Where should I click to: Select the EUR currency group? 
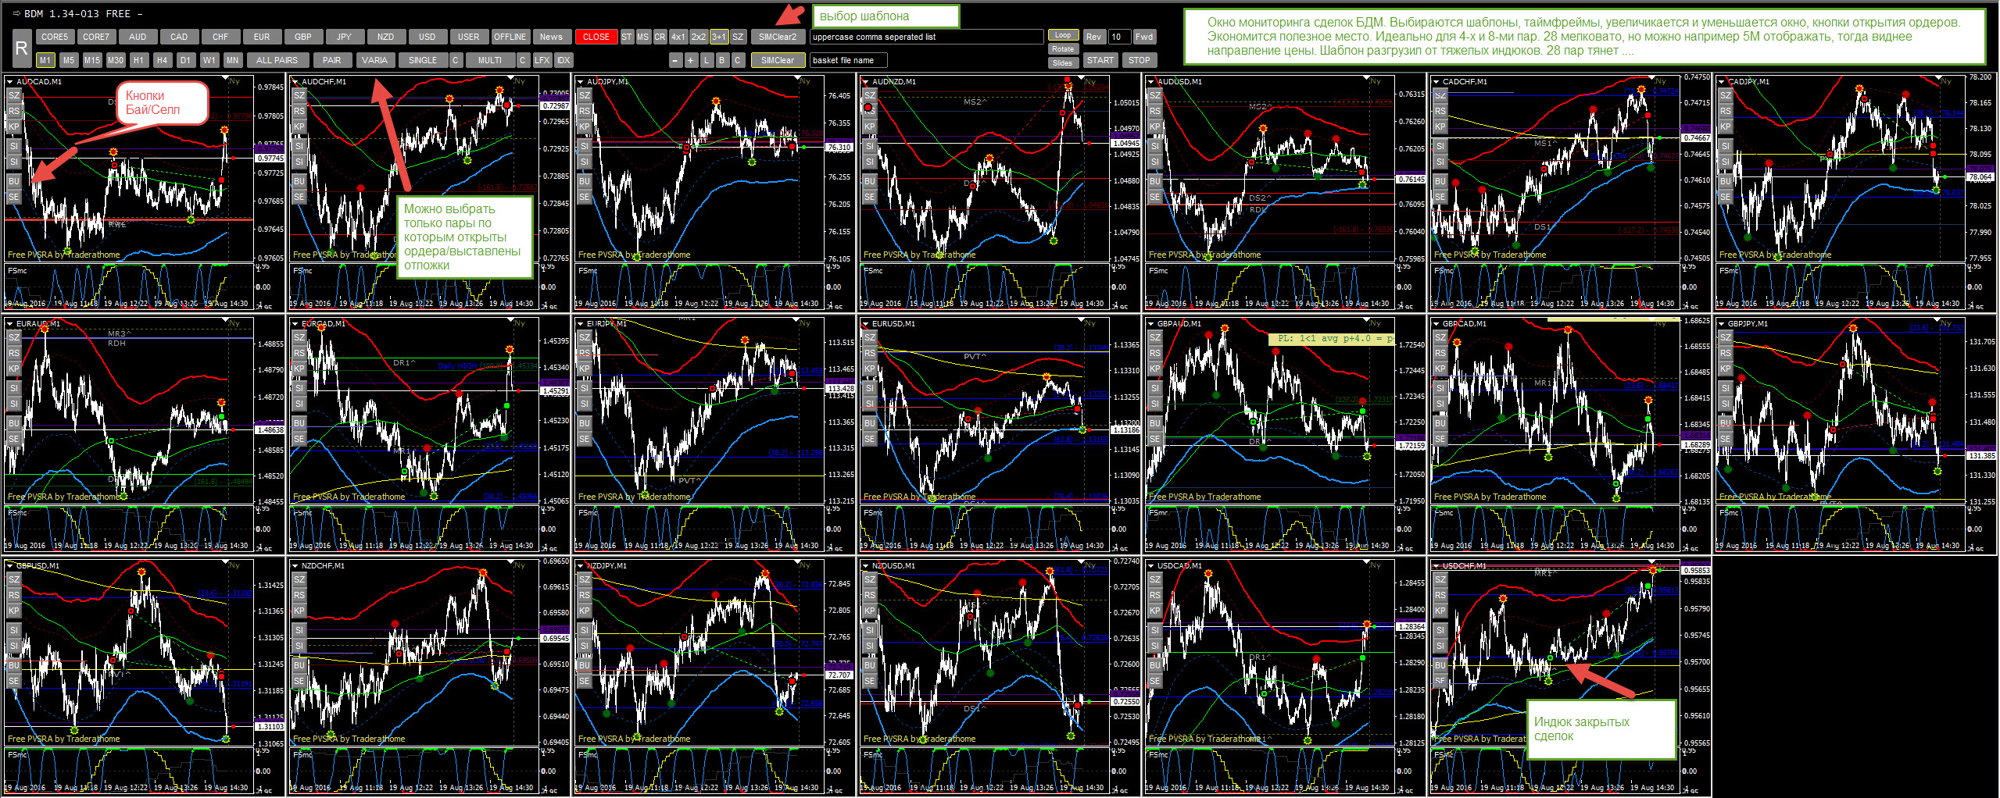click(x=262, y=37)
